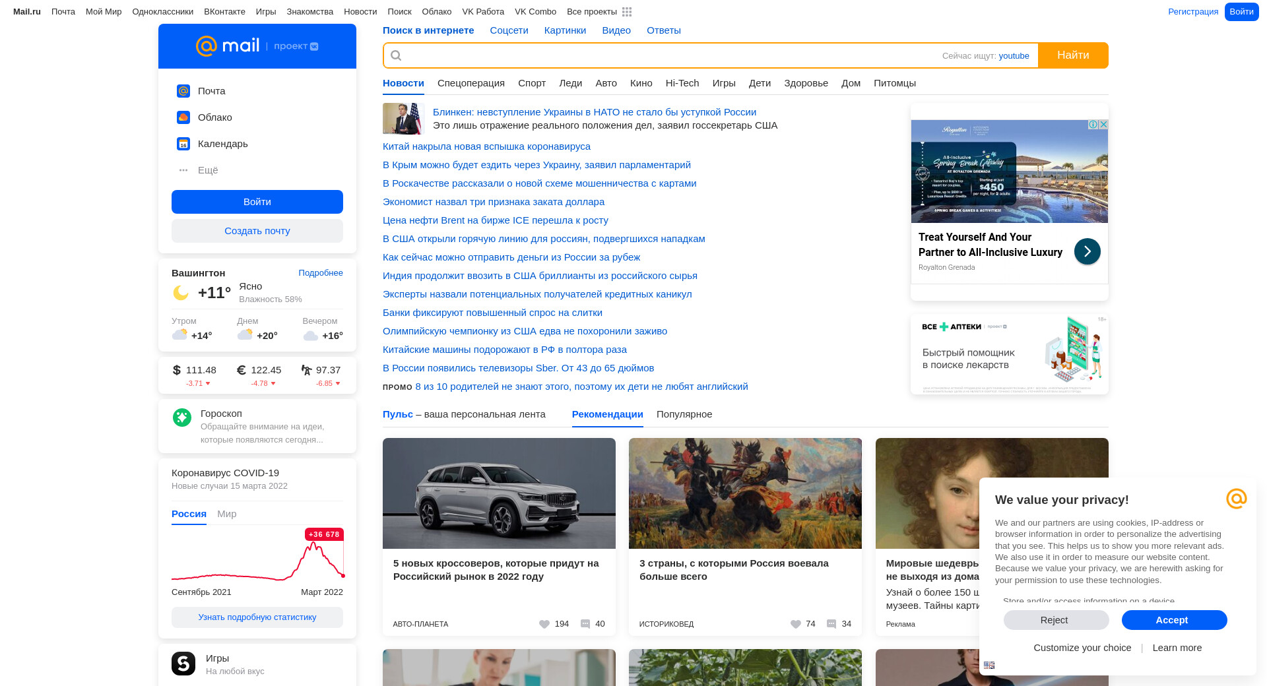
Task: Click the all projects grid icon
Action: pos(627,12)
